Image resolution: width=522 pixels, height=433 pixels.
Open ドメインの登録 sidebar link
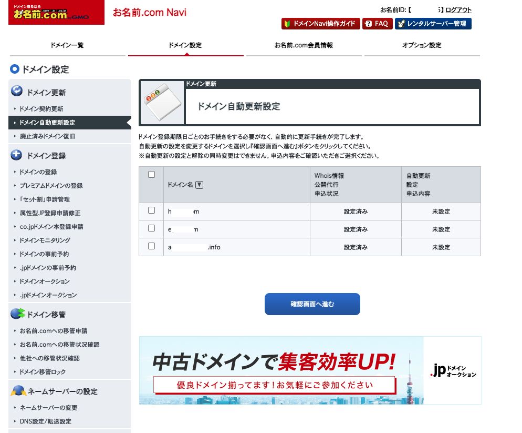(38, 172)
